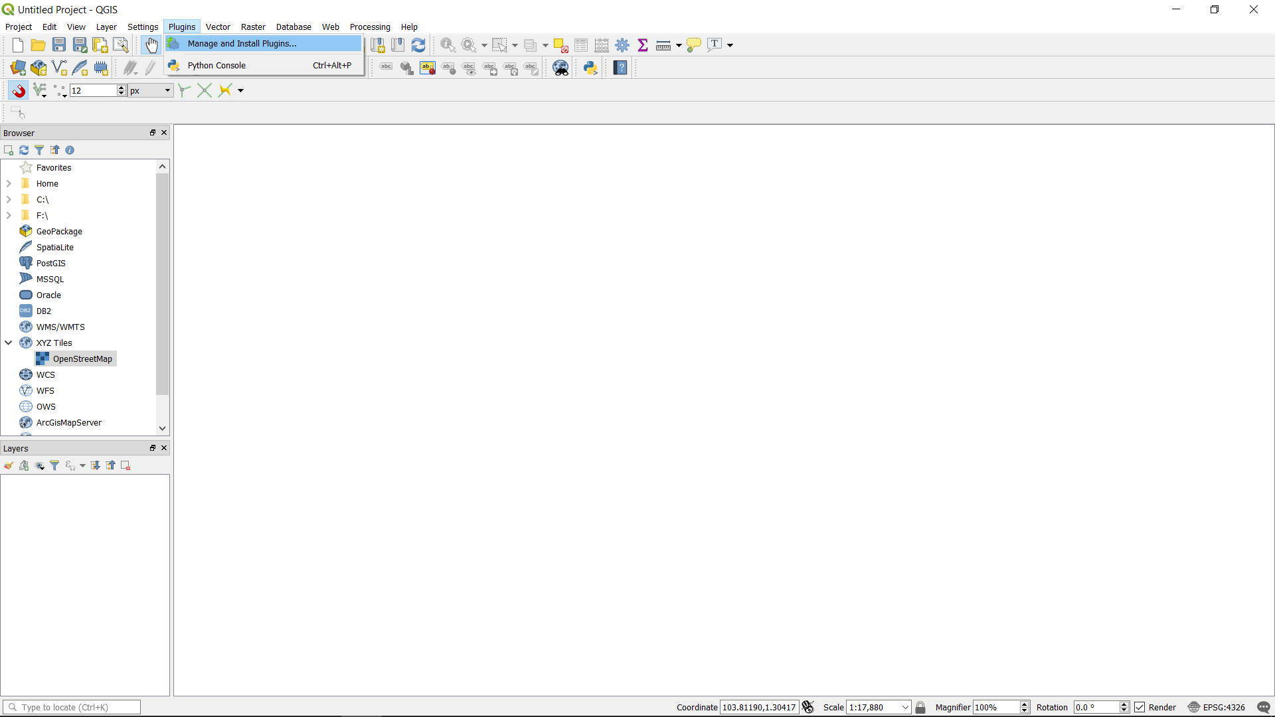Click the Refresh map icon
This screenshot has height=717, width=1275.
418,45
